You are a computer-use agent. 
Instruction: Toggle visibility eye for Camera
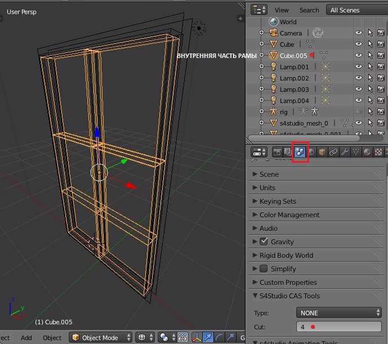tap(358, 33)
